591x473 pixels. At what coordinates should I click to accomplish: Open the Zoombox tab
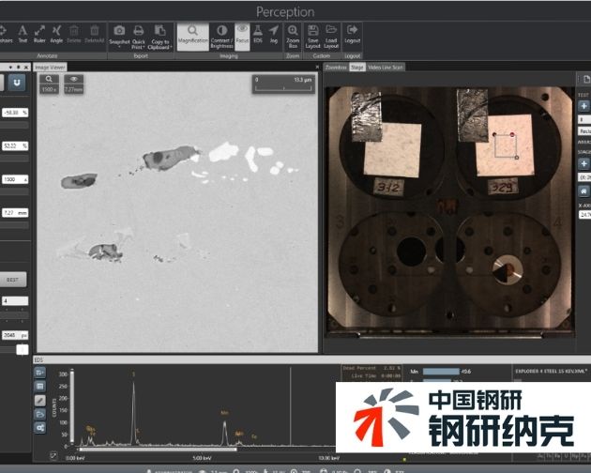336,68
